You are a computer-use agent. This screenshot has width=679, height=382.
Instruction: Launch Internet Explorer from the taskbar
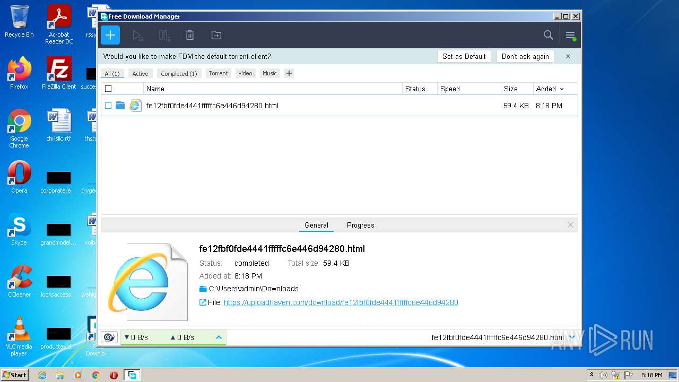[x=42, y=375]
